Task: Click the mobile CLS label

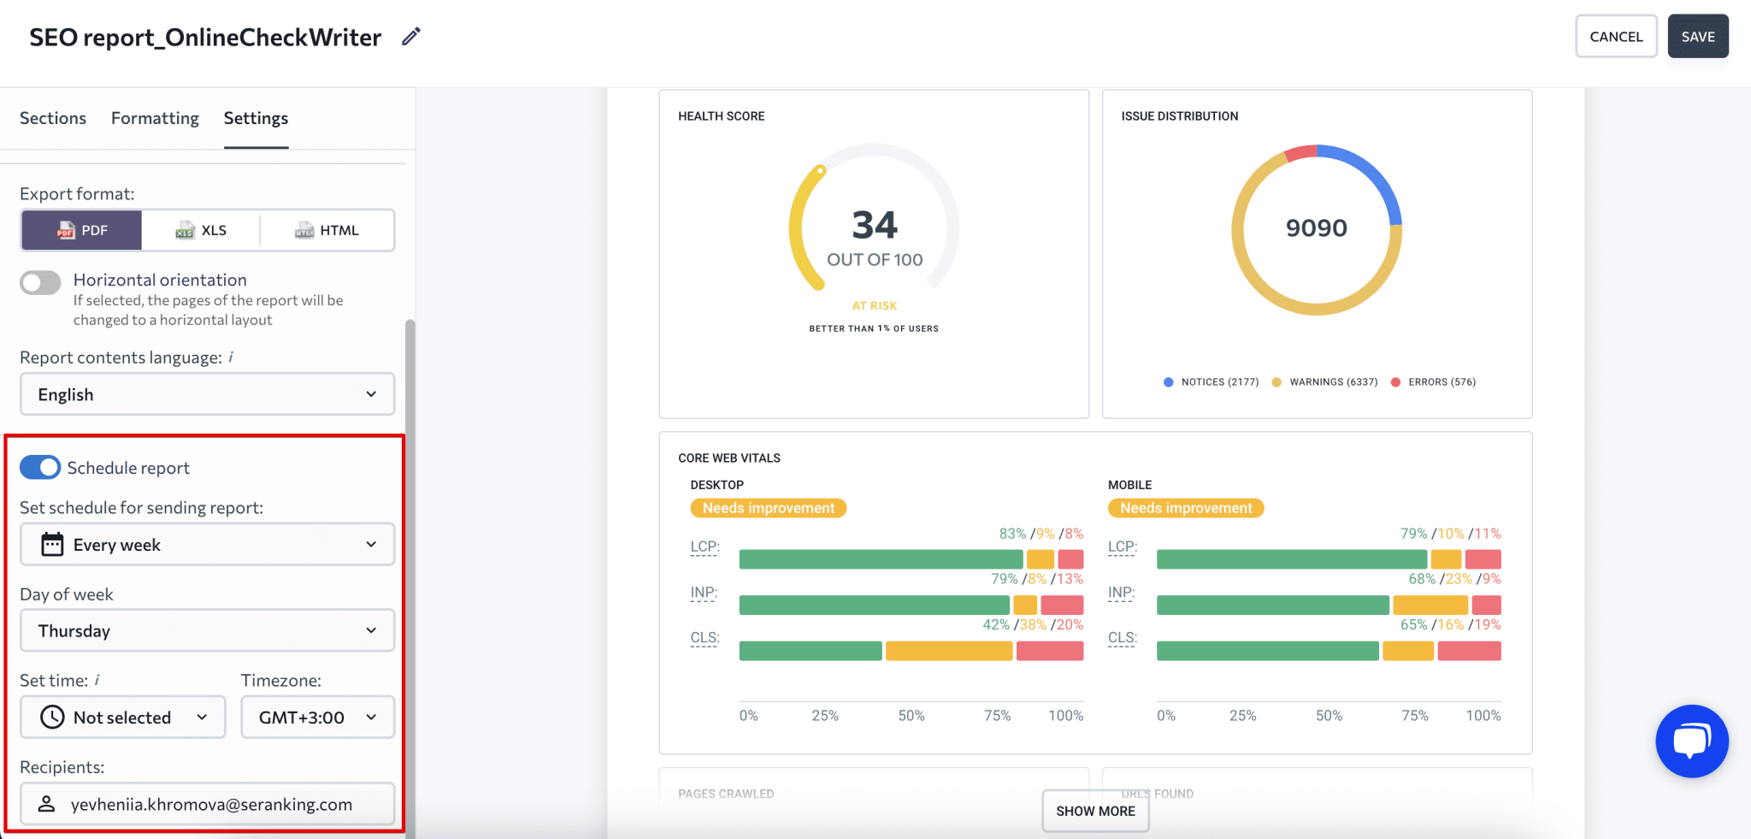Action: (1122, 638)
